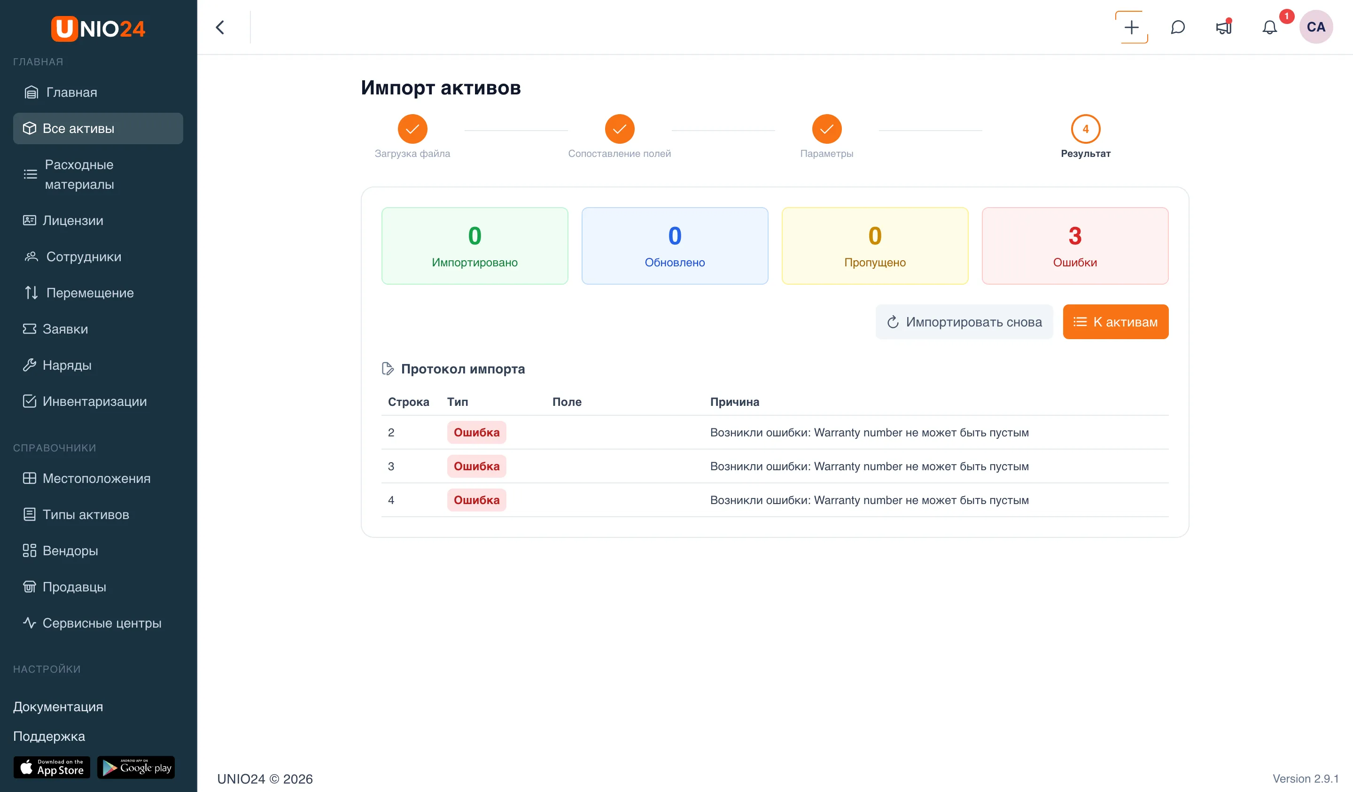The width and height of the screenshot is (1353, 792).
Task: Click the Заявки ticket icon
Action: (x=30, y=329)
